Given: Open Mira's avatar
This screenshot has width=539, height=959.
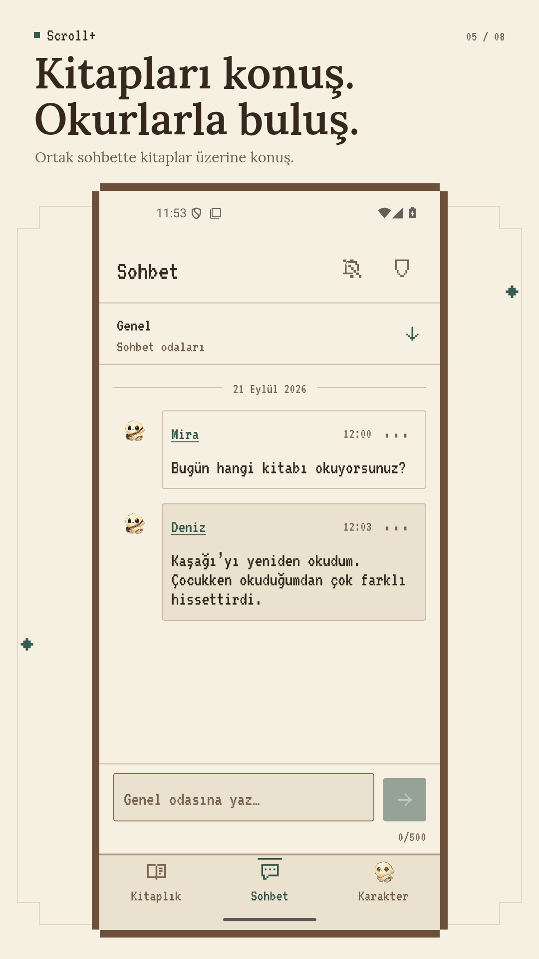Looking at the screenshot, I should [135, 431].
